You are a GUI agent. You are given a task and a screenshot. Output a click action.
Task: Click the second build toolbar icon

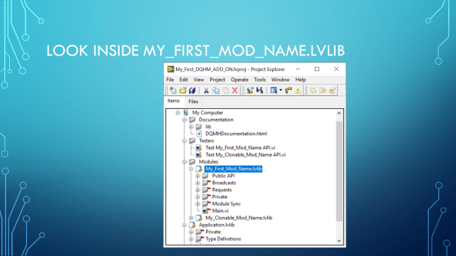click(x=259, y=90)
